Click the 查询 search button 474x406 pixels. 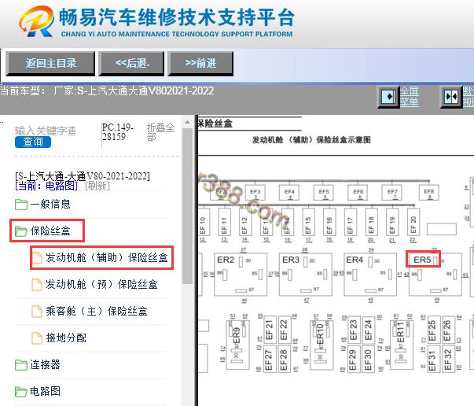click(33, 142)
